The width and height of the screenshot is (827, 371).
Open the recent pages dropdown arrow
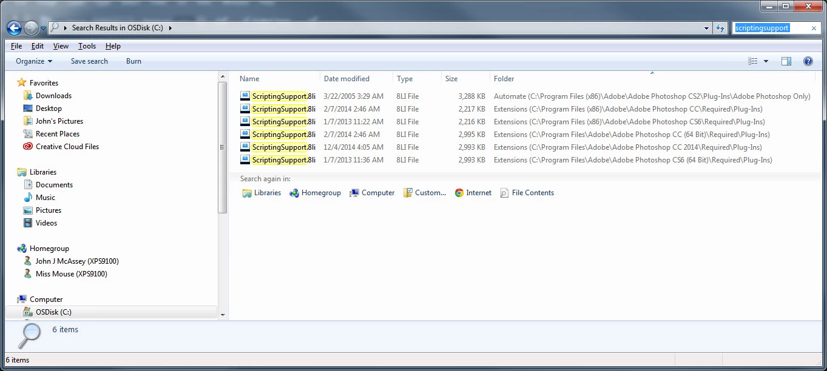pyautogui.click(x=43, y=28)
